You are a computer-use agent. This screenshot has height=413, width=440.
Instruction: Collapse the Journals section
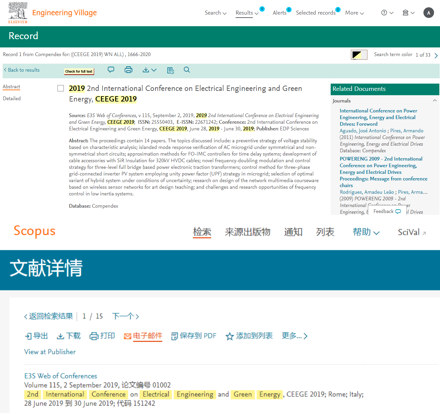click(x=435, y=101)
